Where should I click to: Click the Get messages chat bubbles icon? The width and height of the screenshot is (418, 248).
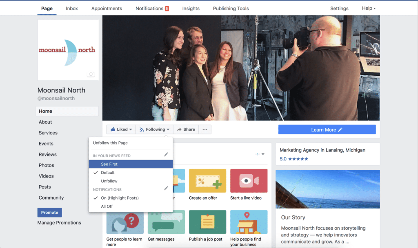pos(166,222)
